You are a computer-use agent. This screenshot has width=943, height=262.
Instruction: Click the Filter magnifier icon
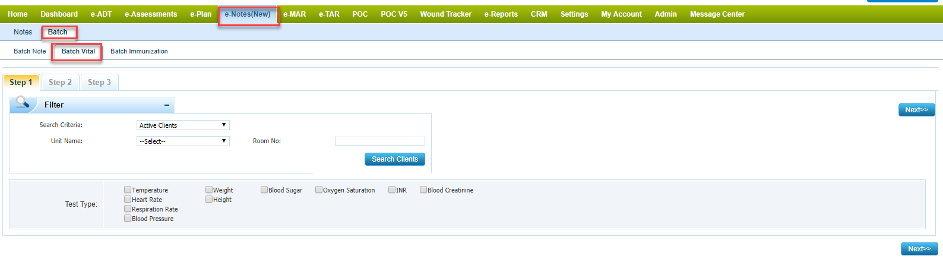pyautogui.click(x=23, y=104)
